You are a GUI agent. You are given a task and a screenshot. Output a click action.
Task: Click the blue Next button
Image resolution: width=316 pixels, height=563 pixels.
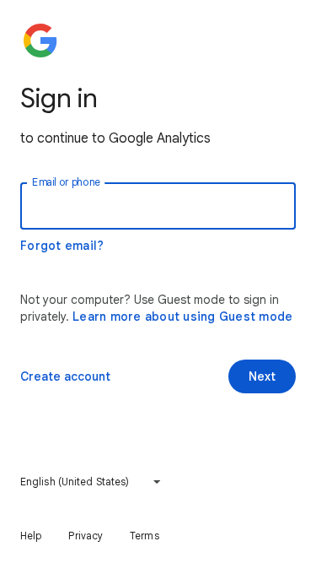tap(262, 376)
